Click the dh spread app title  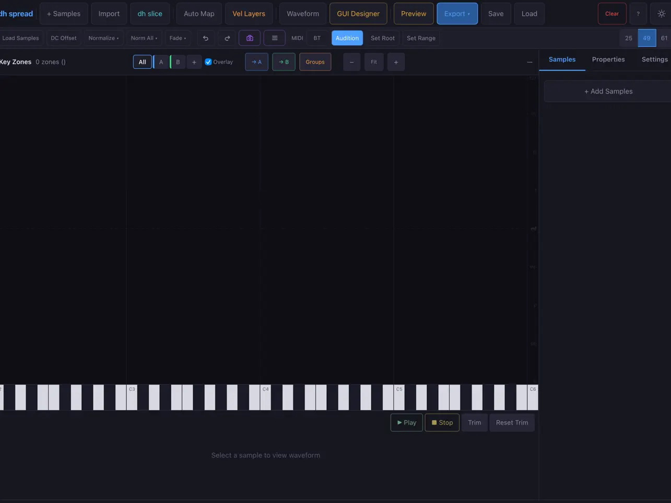16,14
